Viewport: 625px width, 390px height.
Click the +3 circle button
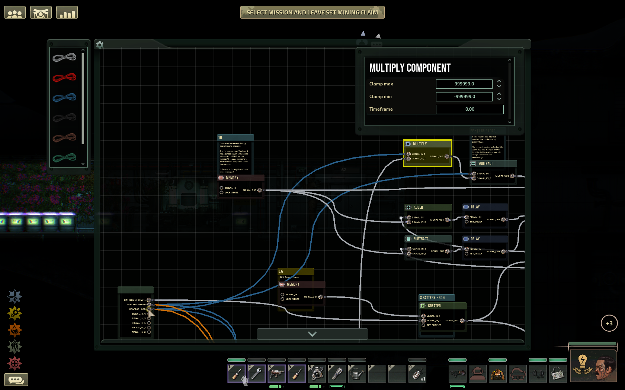(x=609, y=323)
